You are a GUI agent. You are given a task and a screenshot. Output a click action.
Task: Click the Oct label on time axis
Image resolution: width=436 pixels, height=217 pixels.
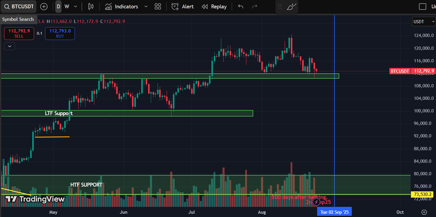pos(400,212)
